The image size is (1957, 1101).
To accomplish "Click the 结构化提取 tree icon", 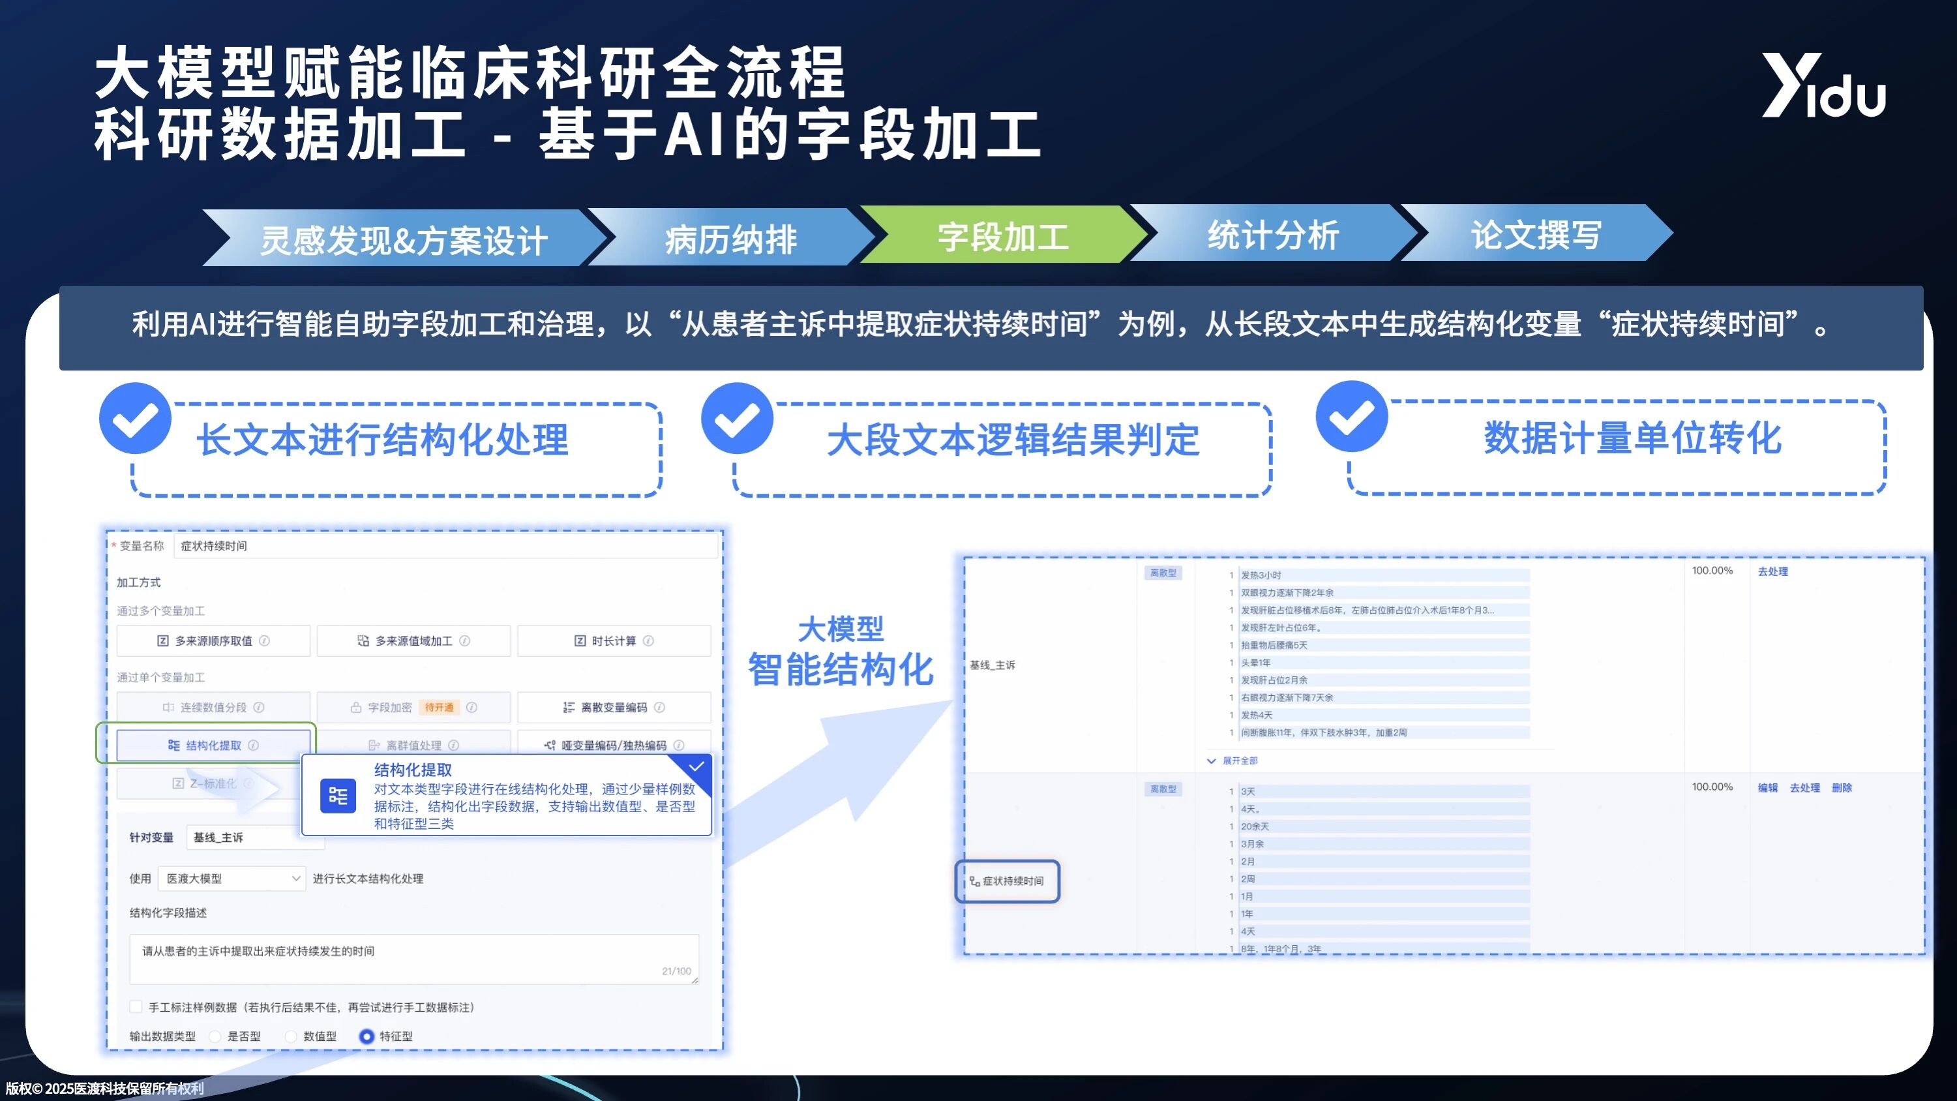I will [x=174, y=745].
